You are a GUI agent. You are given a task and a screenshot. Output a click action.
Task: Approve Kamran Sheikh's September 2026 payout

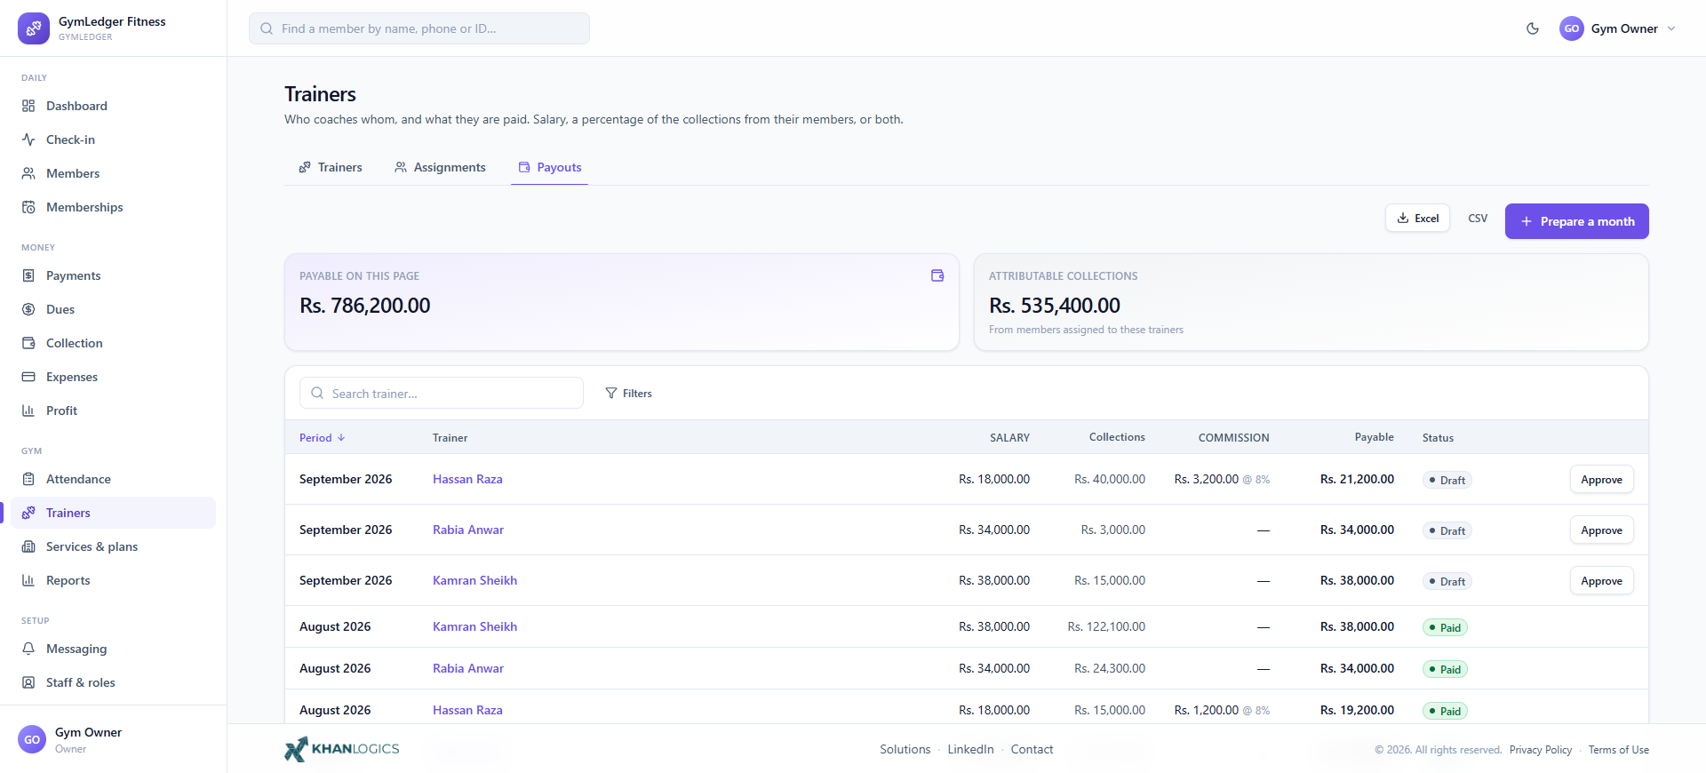(1601, 581)
